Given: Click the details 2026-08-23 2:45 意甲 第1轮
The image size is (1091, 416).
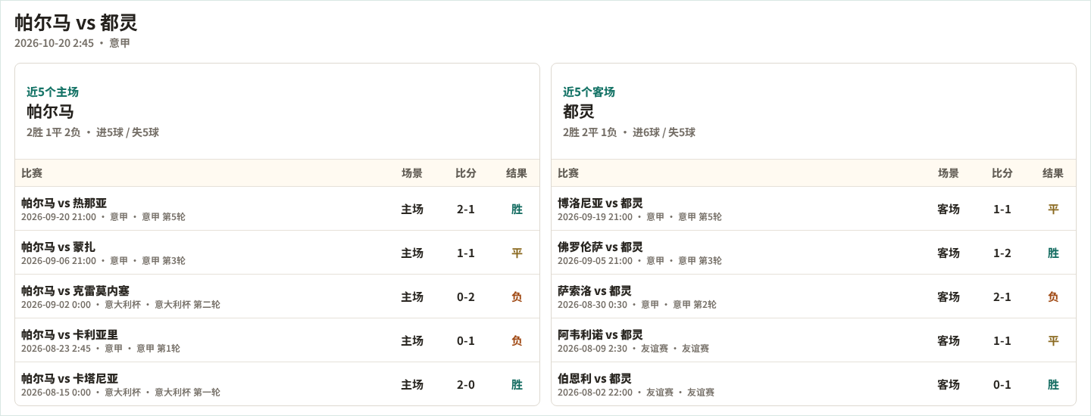Looking at the screenshot, I should pyautogui.click(x=101, y=349).
